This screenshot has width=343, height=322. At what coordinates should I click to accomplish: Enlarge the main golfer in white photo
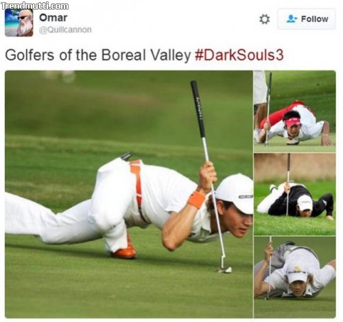tap(129, 194)
